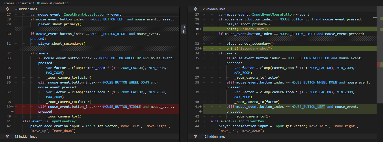
Task: Expand "26 hidden lines" in the right pane
Action: tap(214, 9)
